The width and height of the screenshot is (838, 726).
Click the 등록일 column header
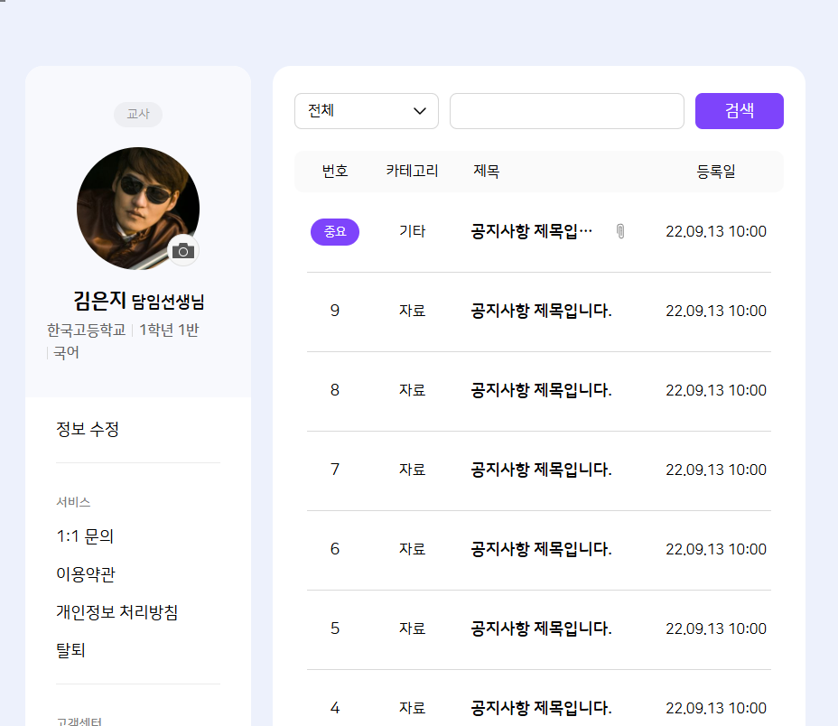point(715,172)
